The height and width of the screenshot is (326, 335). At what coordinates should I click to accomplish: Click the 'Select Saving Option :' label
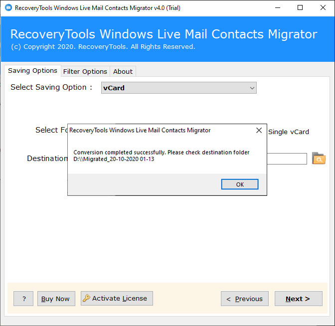[51, 87]
